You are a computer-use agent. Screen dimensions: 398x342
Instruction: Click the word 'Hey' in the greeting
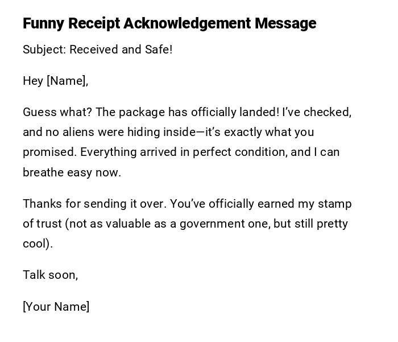coord(33,81)
